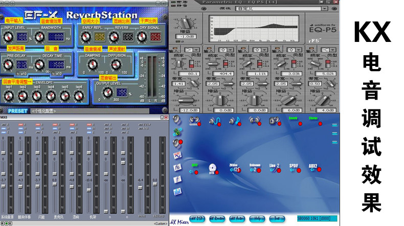The height and width of the screenshot is (226, 404).
Task: Select the CD disc input icon in kX Mixer
Action: pyautogui.click(x=212, y=168)
